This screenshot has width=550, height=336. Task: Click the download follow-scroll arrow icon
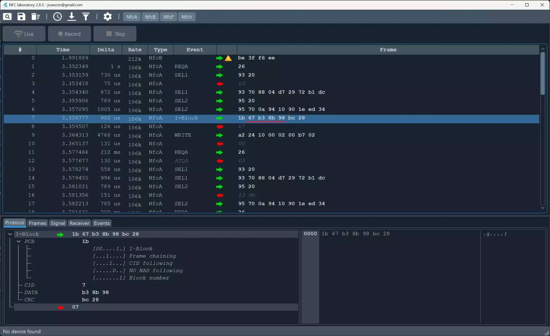(71, 17)
